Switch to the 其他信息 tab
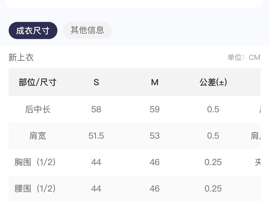 [87, 30]
